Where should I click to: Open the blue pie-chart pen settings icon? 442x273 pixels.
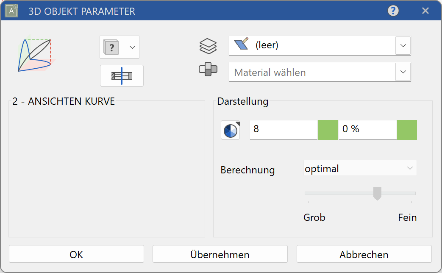[230, 130]
